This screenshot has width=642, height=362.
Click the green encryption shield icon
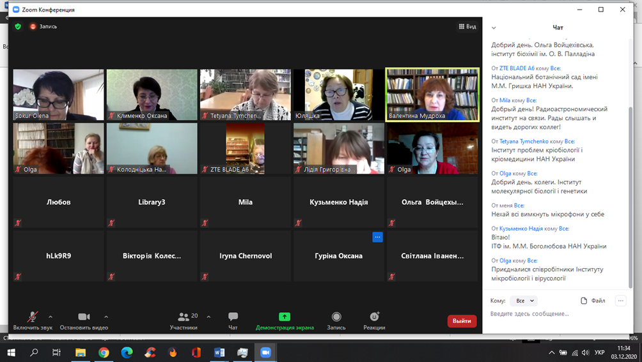[18, 27]
